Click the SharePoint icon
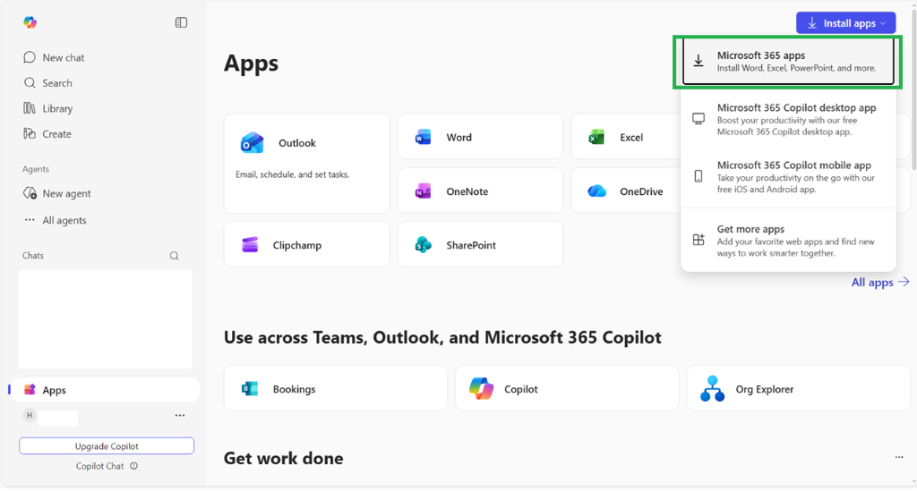This screenshot has height=491, width=917. pyautogui.click(x=423, y=245)
